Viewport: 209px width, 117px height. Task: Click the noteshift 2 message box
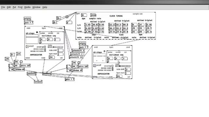pos(77,54)
